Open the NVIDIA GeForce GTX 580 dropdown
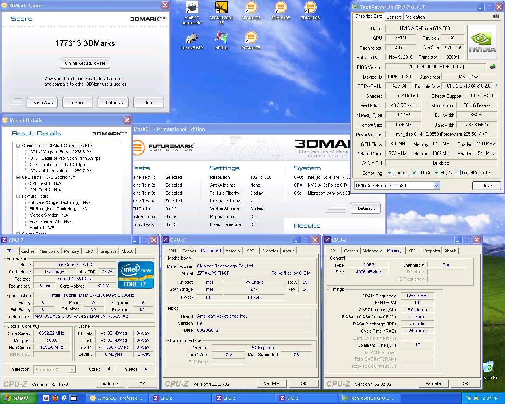Screen dimensions: 505x404 tap(436, 186)
